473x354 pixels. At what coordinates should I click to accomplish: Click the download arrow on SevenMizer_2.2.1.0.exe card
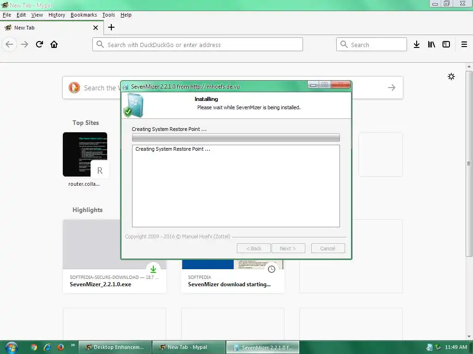pyautogui.click(x=153, y=269)
